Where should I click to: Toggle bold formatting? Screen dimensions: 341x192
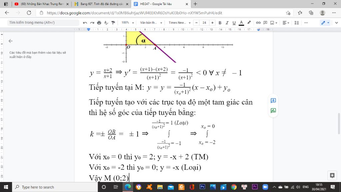point(220,23)
